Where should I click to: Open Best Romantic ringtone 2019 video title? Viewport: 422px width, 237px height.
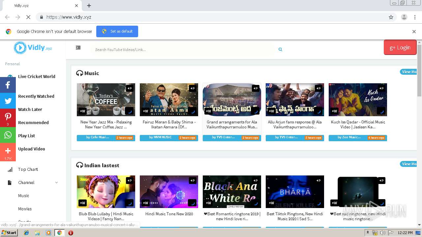[x=232, y=216]
